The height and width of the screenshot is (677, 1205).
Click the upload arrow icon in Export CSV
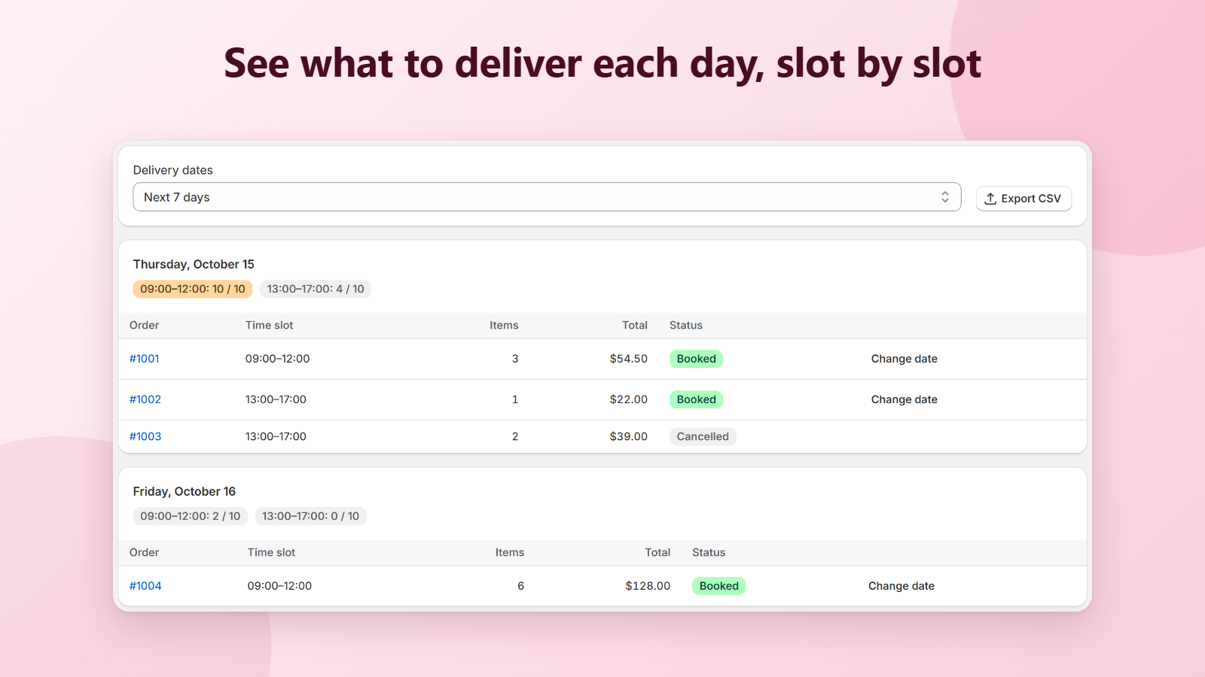tap(990, 199)
